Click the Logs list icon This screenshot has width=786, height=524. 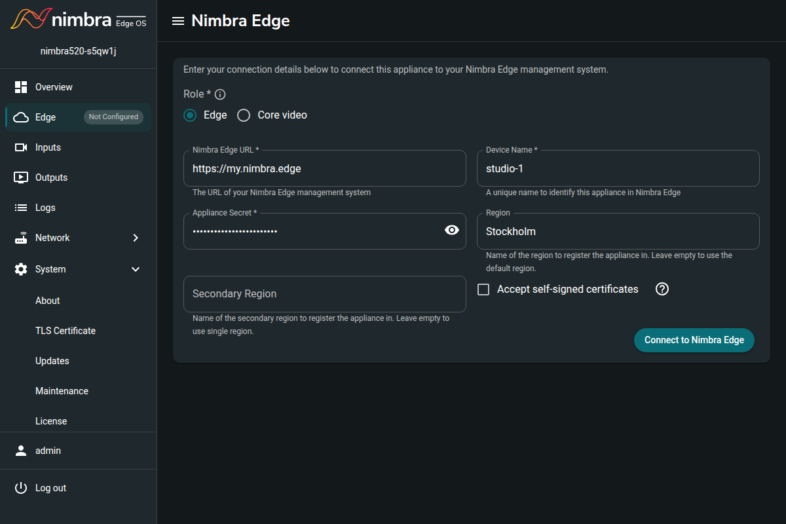pos(21,208)
